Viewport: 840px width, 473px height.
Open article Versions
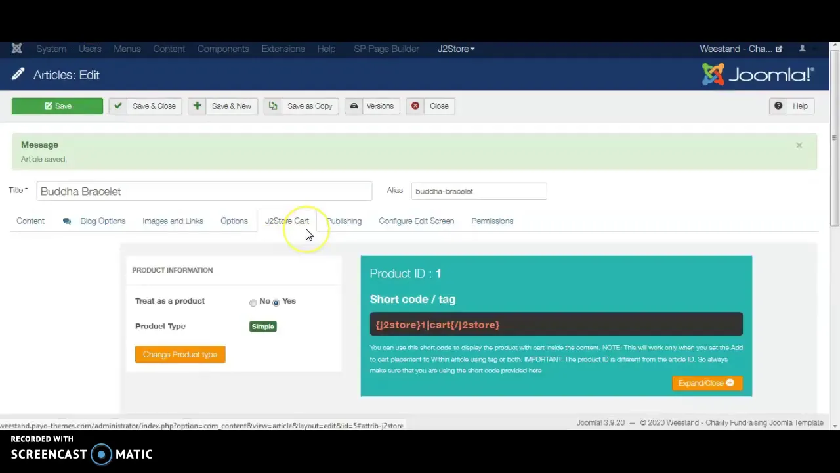372,106
